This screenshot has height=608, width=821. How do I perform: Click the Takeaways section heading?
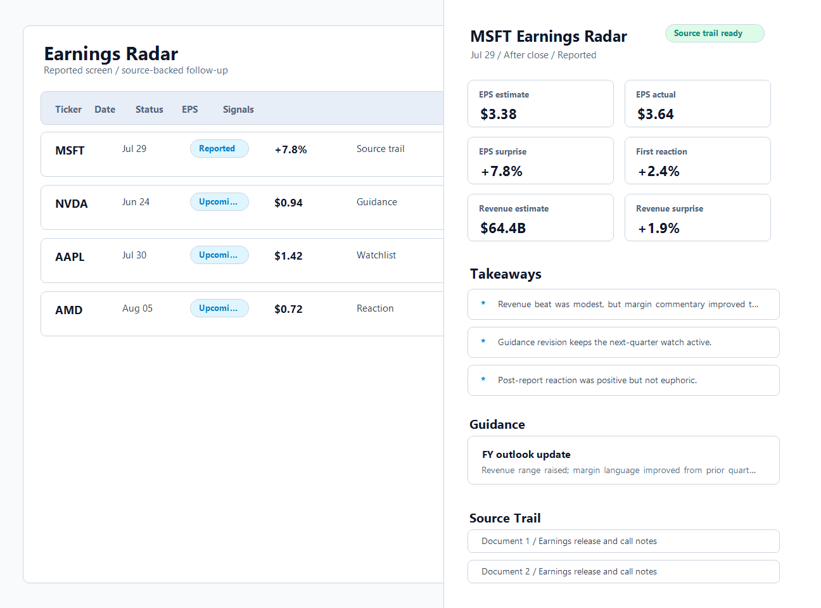tap(506, 274)
